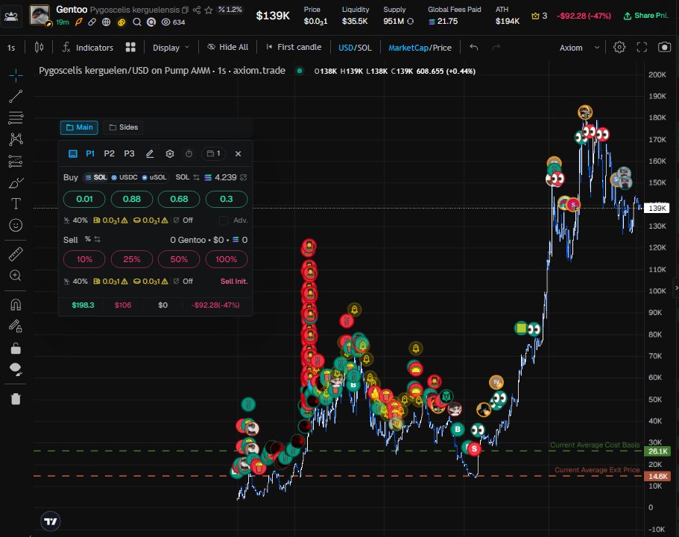Toggle MarketCap/Price display

pyautogui.click(x=420, y=48)
